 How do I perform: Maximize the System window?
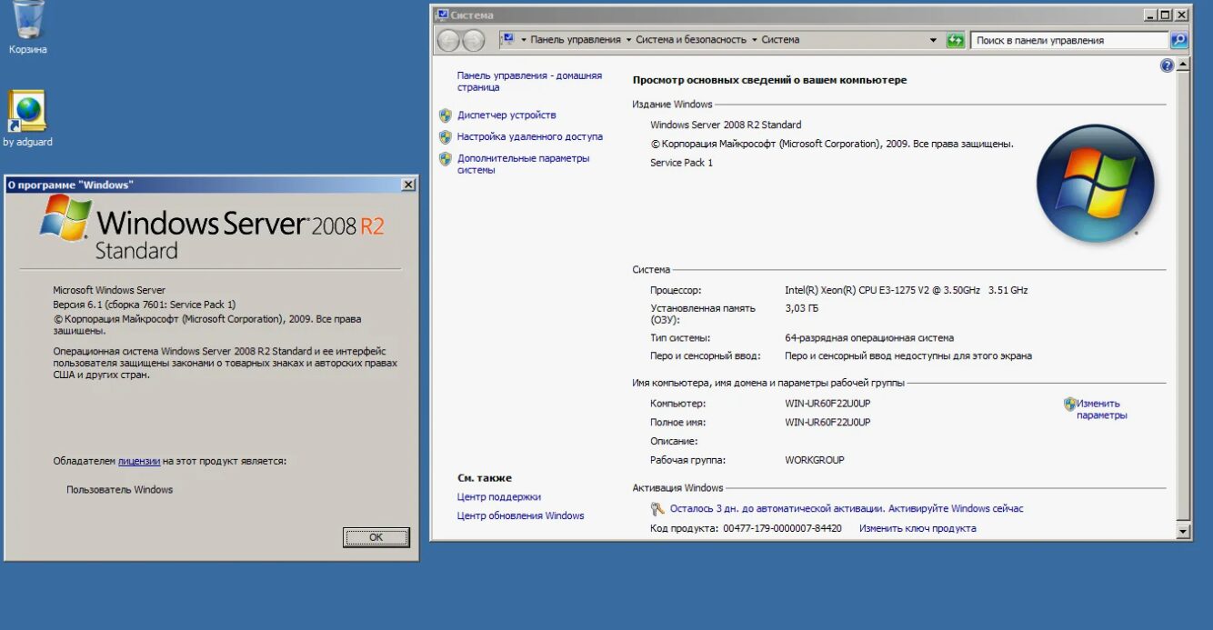coord(1166,15)
